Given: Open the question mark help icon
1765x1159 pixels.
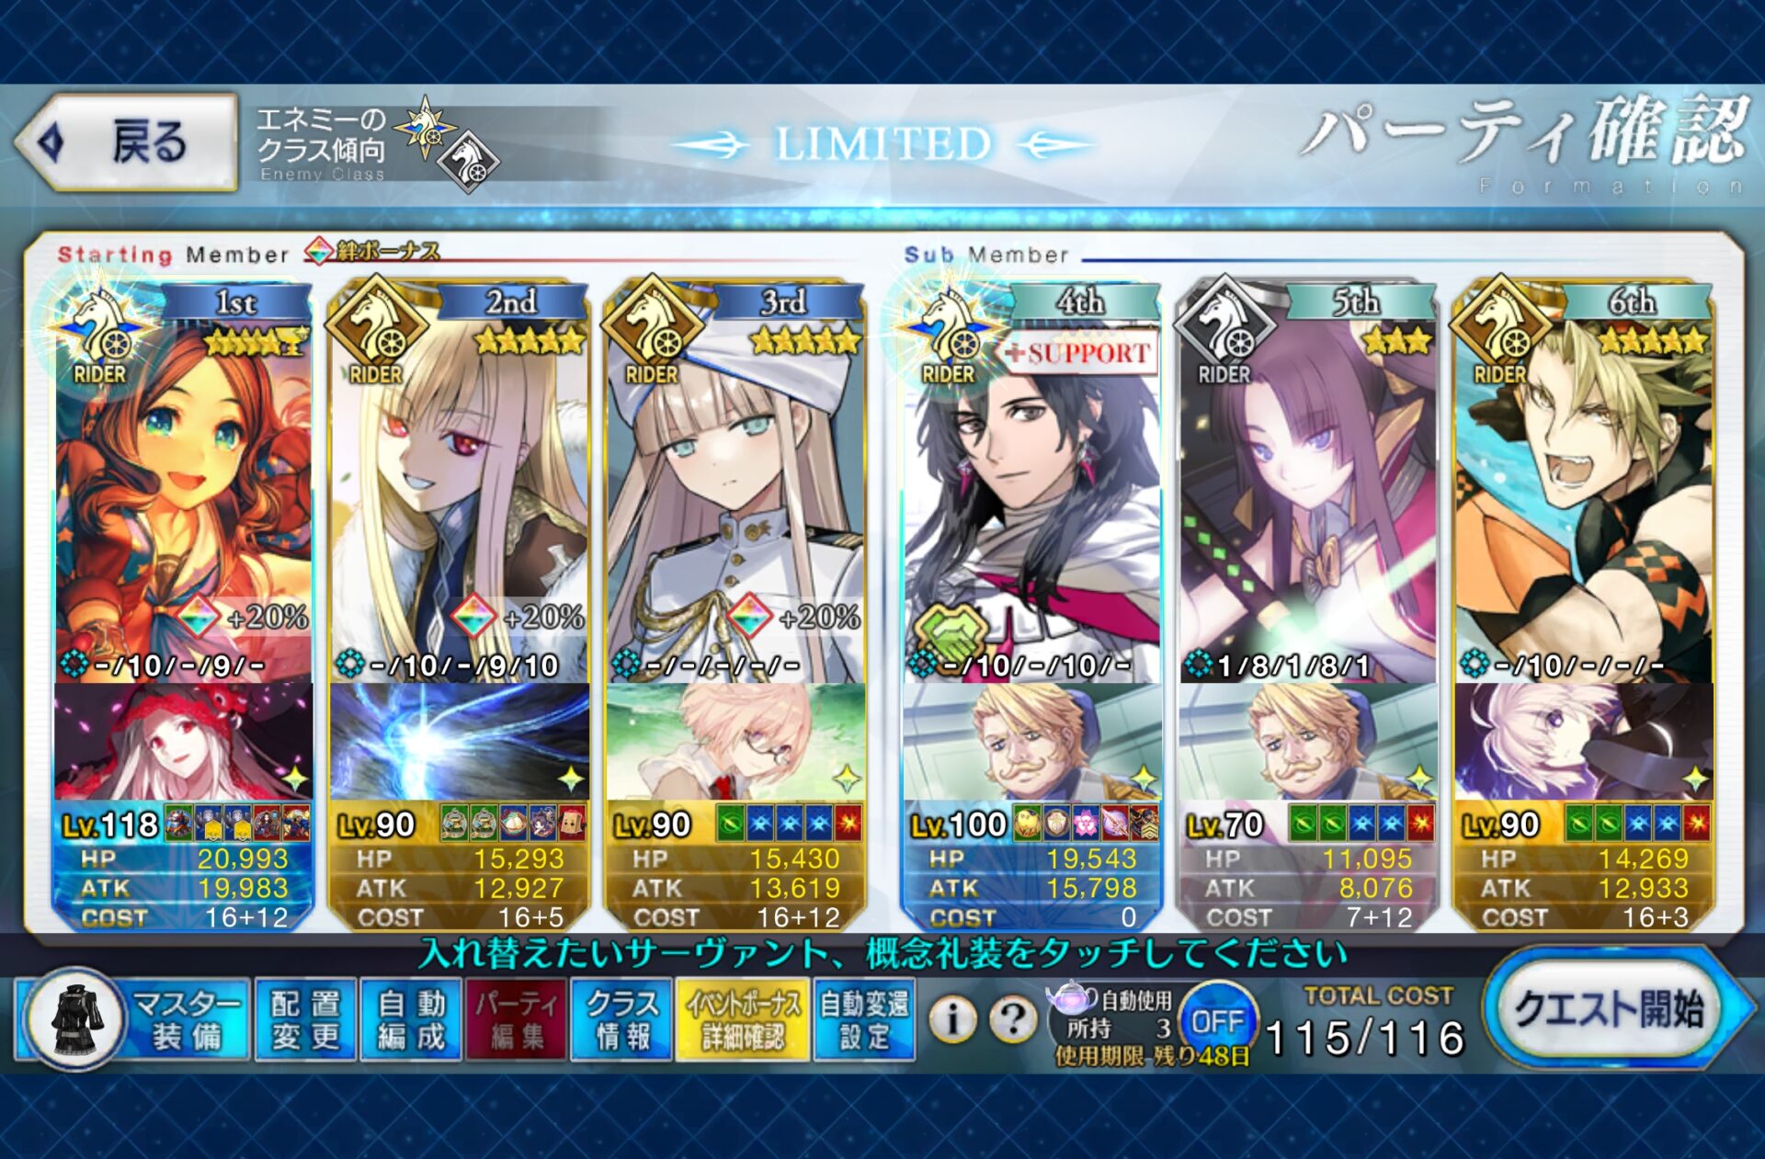Looking at the screenshot, I should (x=1011, y=1018).
